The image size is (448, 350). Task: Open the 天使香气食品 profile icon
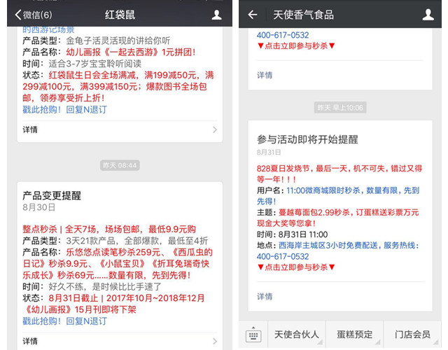coord(428,15)
